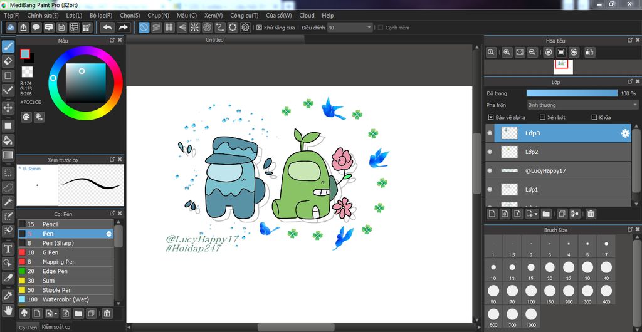Open the Chỉnh sửa(E) menu
This screenshot has width=642, height=332.
(43, 15)
